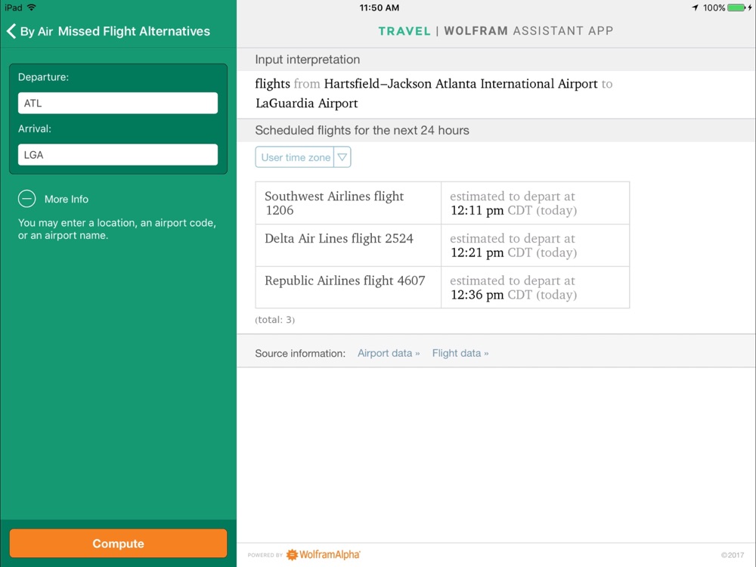756x567 pixels.
Task: Select Delta Air Lines flight 2524 cell
Action: pos(348,246)
